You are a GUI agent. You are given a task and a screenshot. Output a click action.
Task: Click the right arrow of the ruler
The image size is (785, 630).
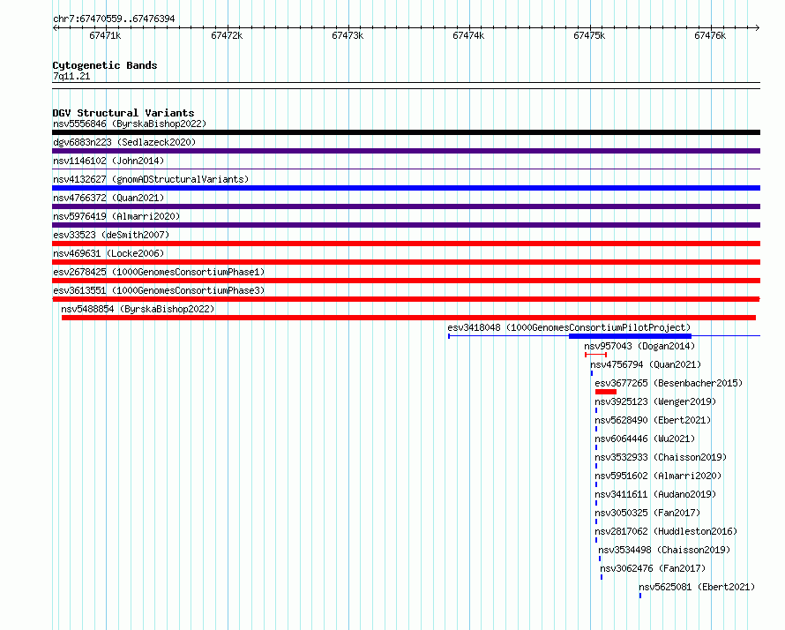click(758, 27)
